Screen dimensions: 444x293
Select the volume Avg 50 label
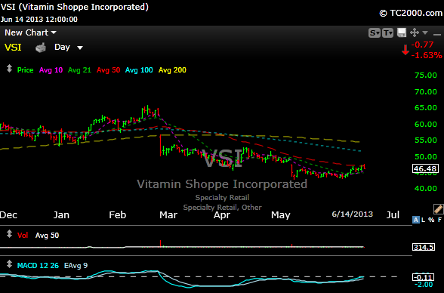[47, 236]
